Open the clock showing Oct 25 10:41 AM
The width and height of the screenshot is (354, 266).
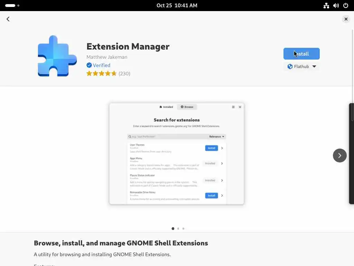177,6
